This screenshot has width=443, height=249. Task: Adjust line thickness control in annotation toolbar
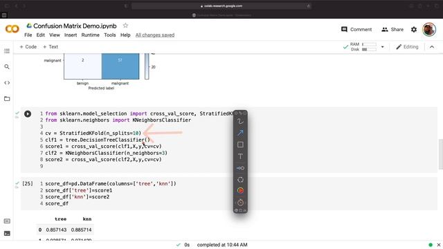[240, 168]
